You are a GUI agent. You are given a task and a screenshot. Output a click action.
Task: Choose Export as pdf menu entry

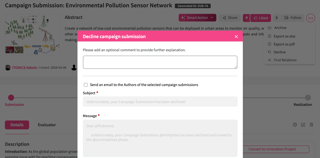284,44
